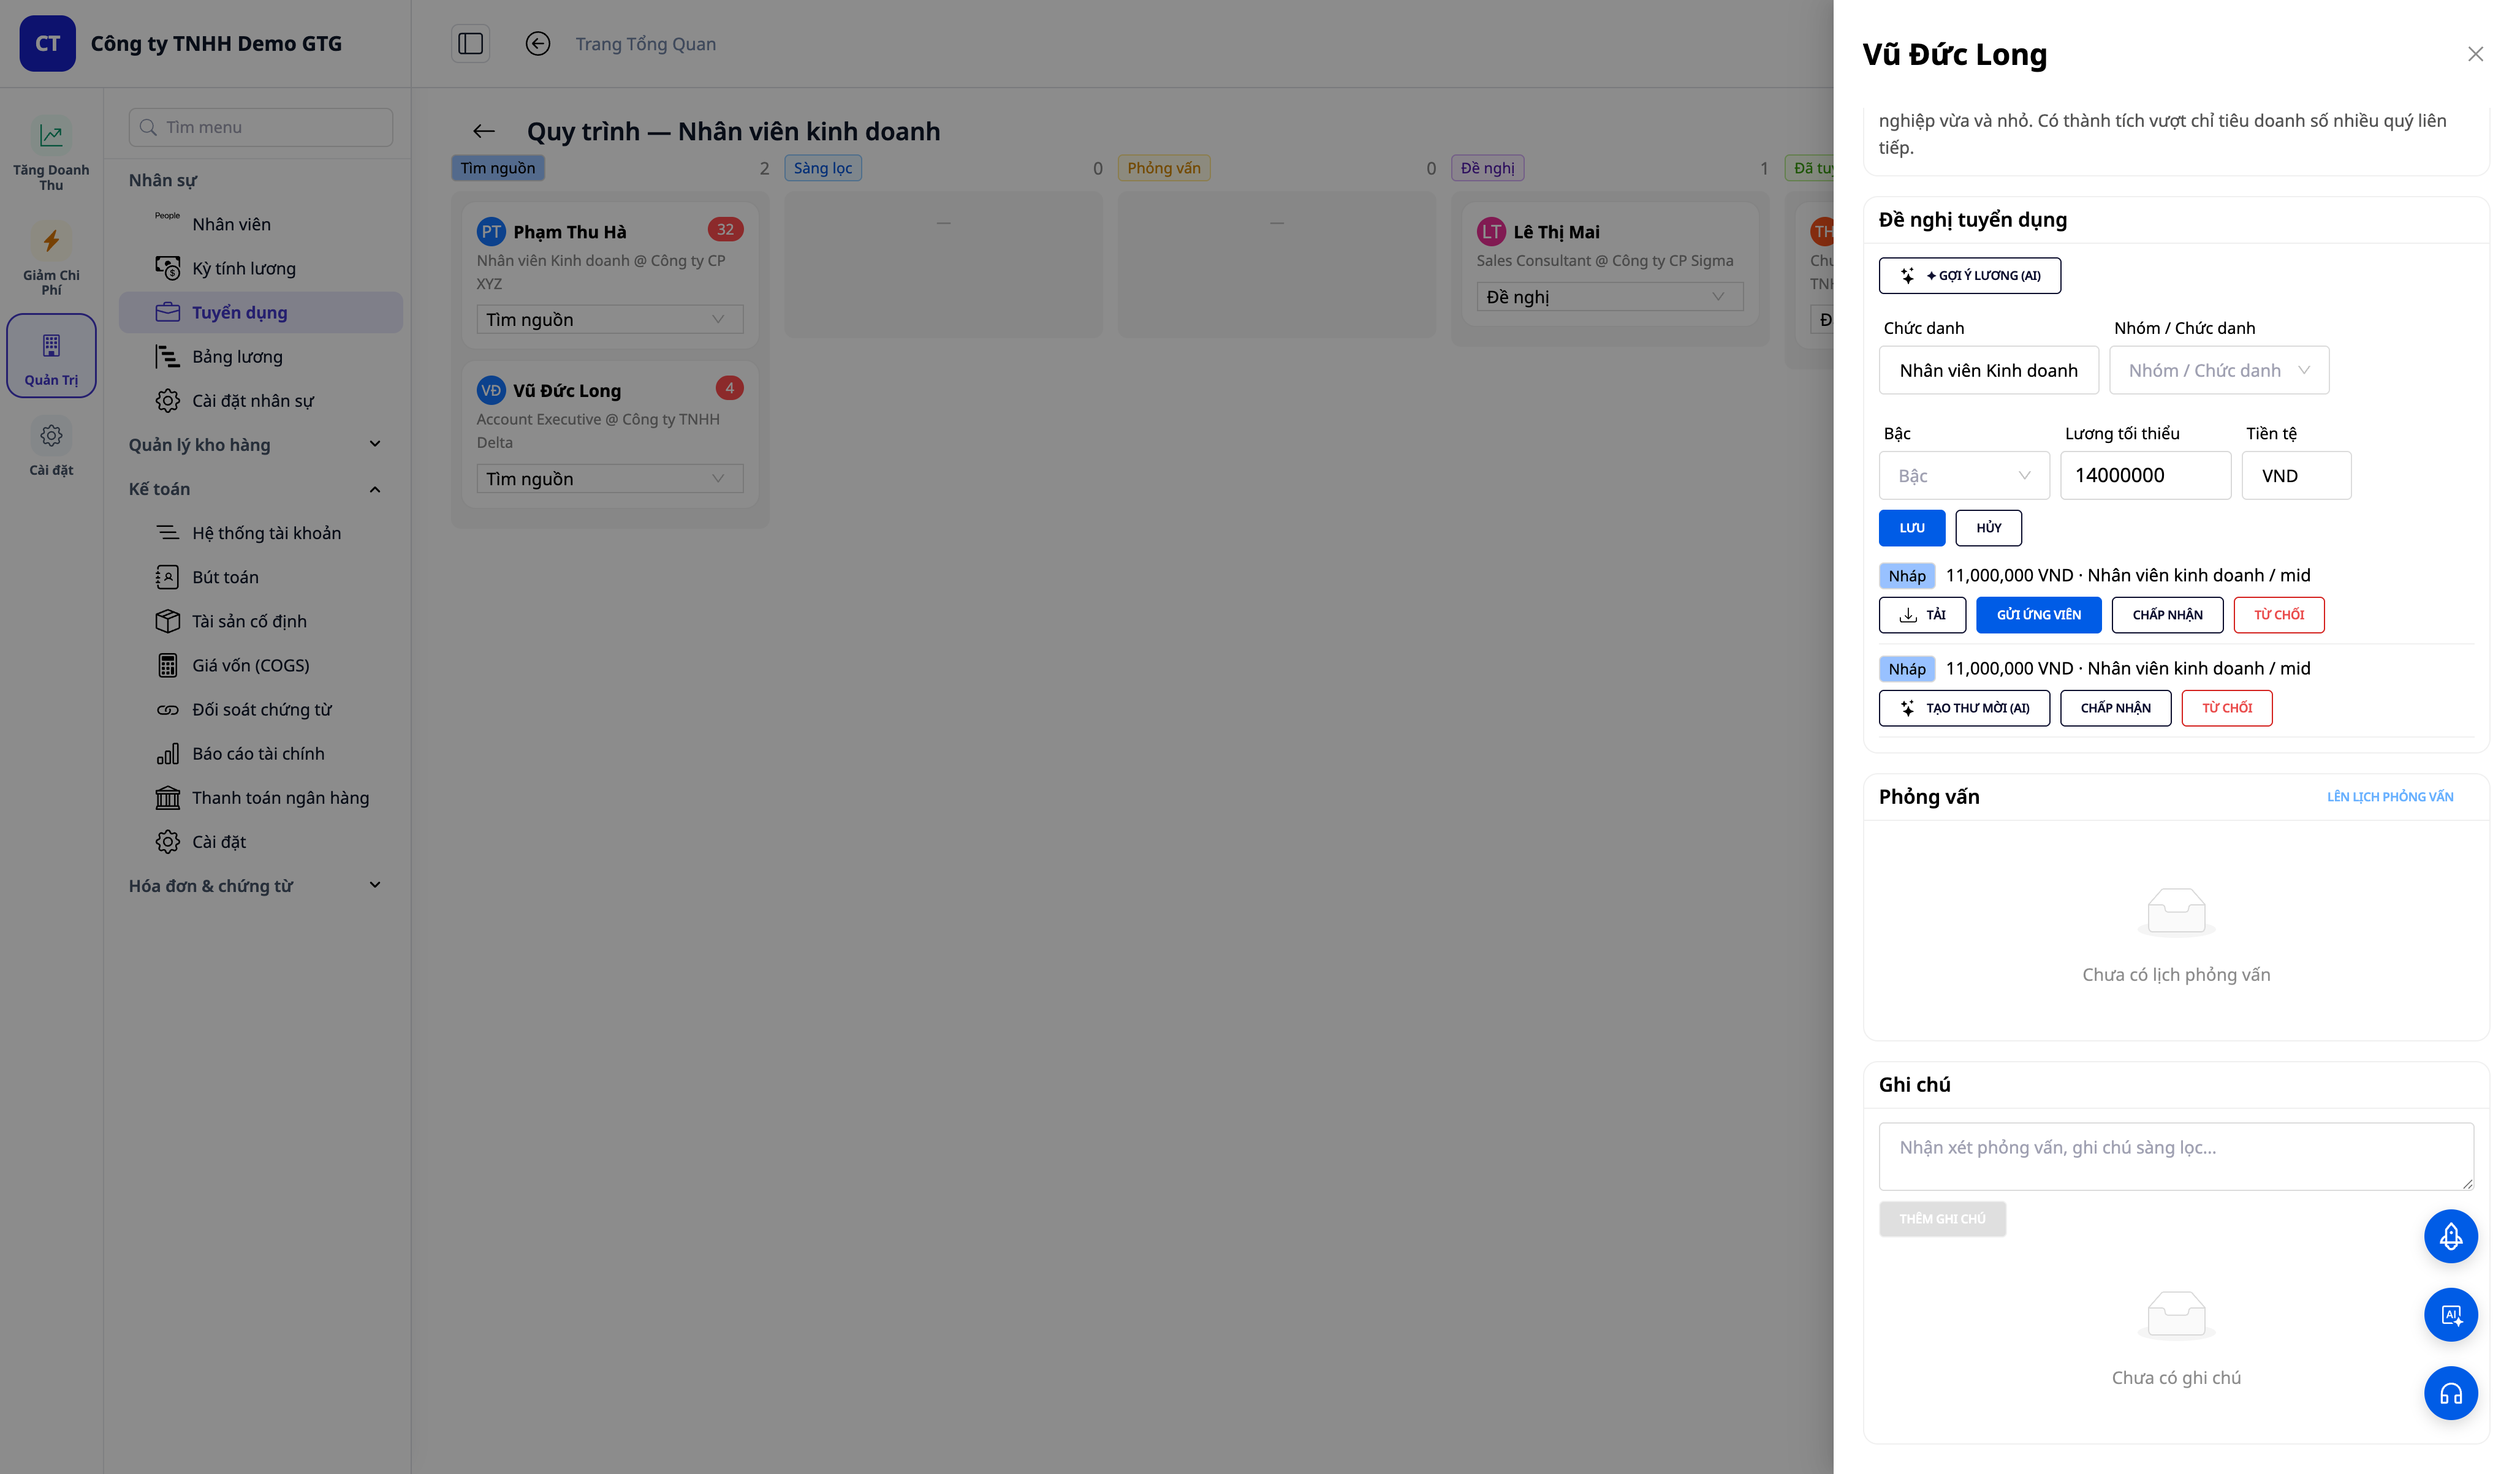Open Bậc dropdown
The image size is (2520, 1474).
tap(1963, 475)
